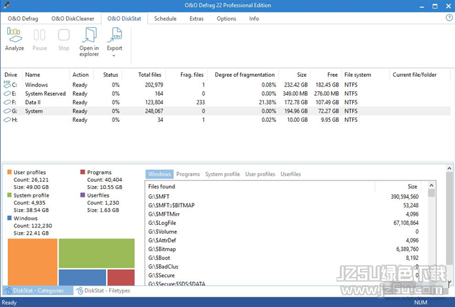
Task: Click the green System profile legend swatch
Action: coord(9,195)
